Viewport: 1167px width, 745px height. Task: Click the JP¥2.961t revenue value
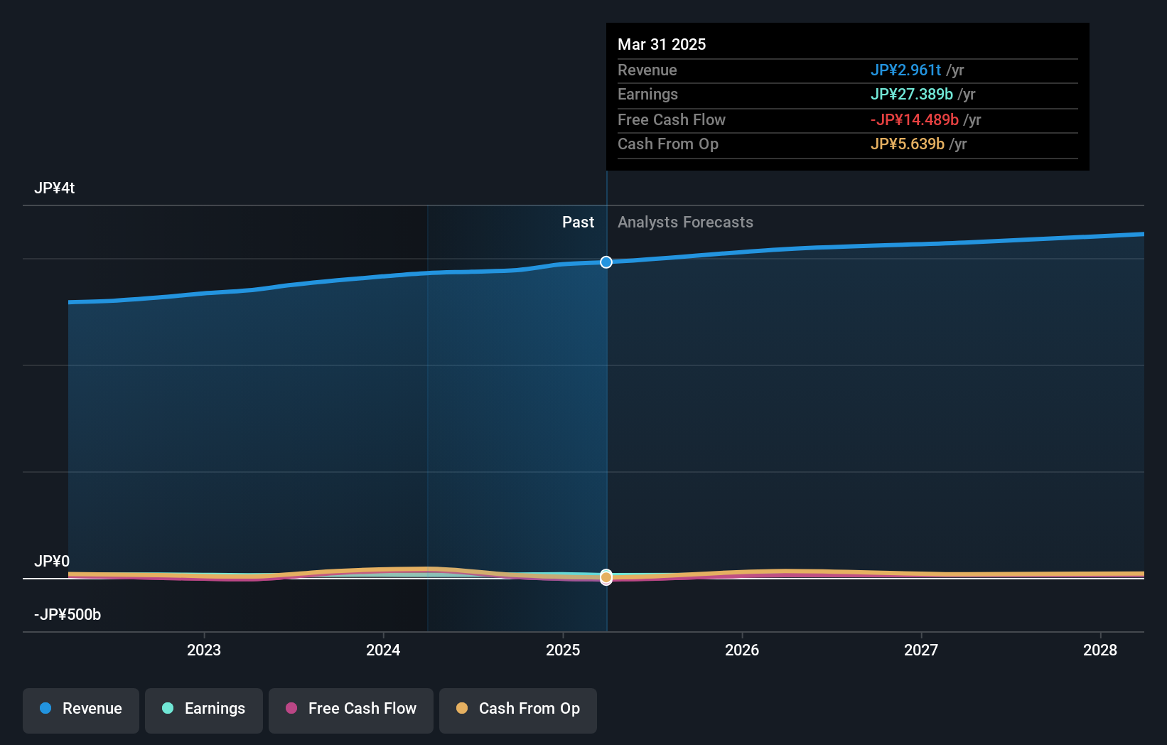[x=905, y=70]
